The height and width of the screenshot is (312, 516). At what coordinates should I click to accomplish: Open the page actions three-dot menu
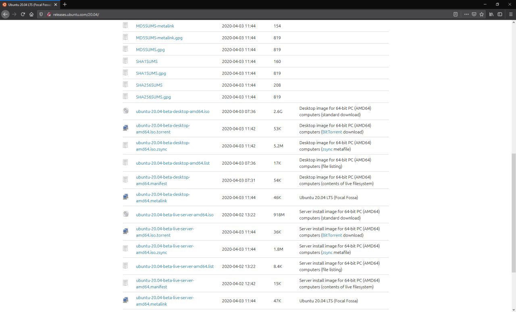tap(466, 14)
